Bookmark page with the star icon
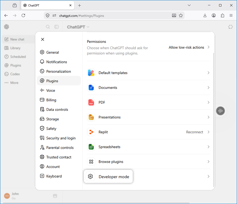Screen dimensions: 237x204 [x=181, y=15]
